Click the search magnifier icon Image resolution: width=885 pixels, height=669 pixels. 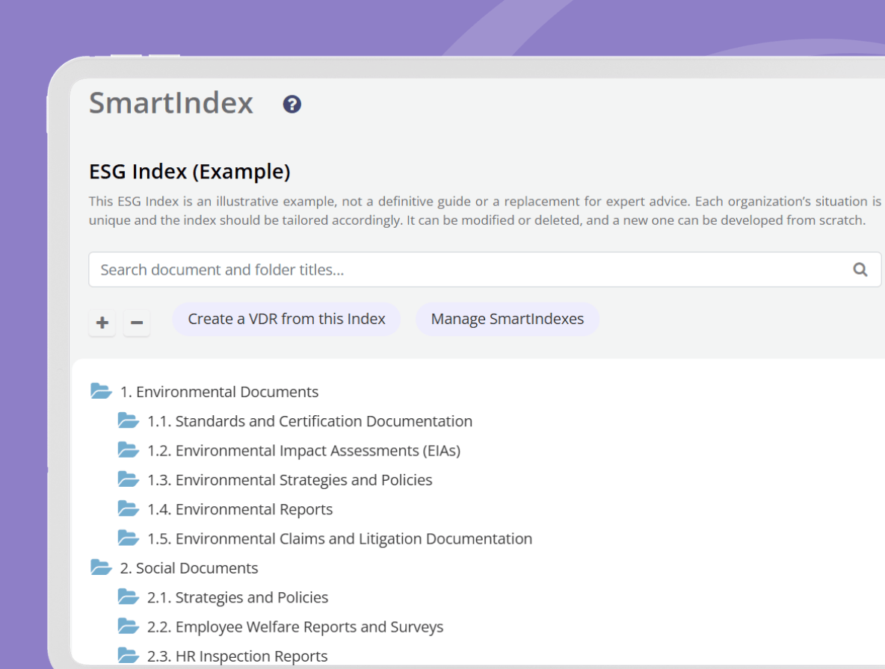click(860, 270)
